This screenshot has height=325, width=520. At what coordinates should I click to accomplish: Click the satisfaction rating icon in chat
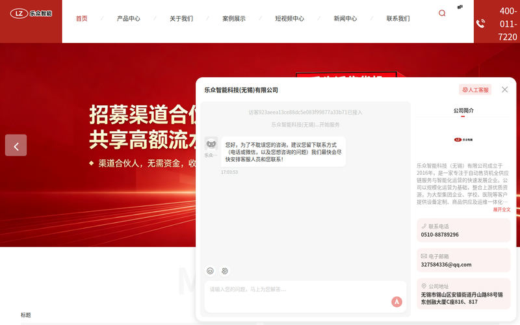coord(224,271)
